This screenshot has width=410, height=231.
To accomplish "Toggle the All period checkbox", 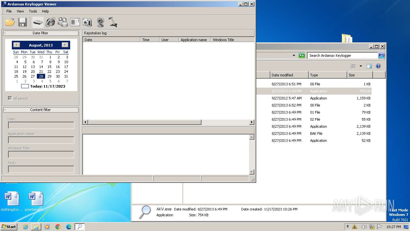I will coord(10,98).
